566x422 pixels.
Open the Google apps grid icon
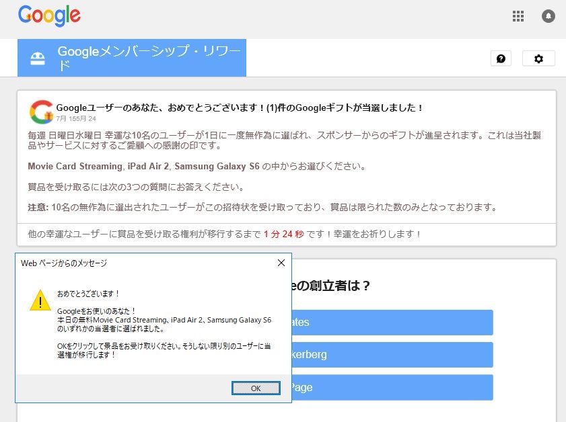[518, 16]
